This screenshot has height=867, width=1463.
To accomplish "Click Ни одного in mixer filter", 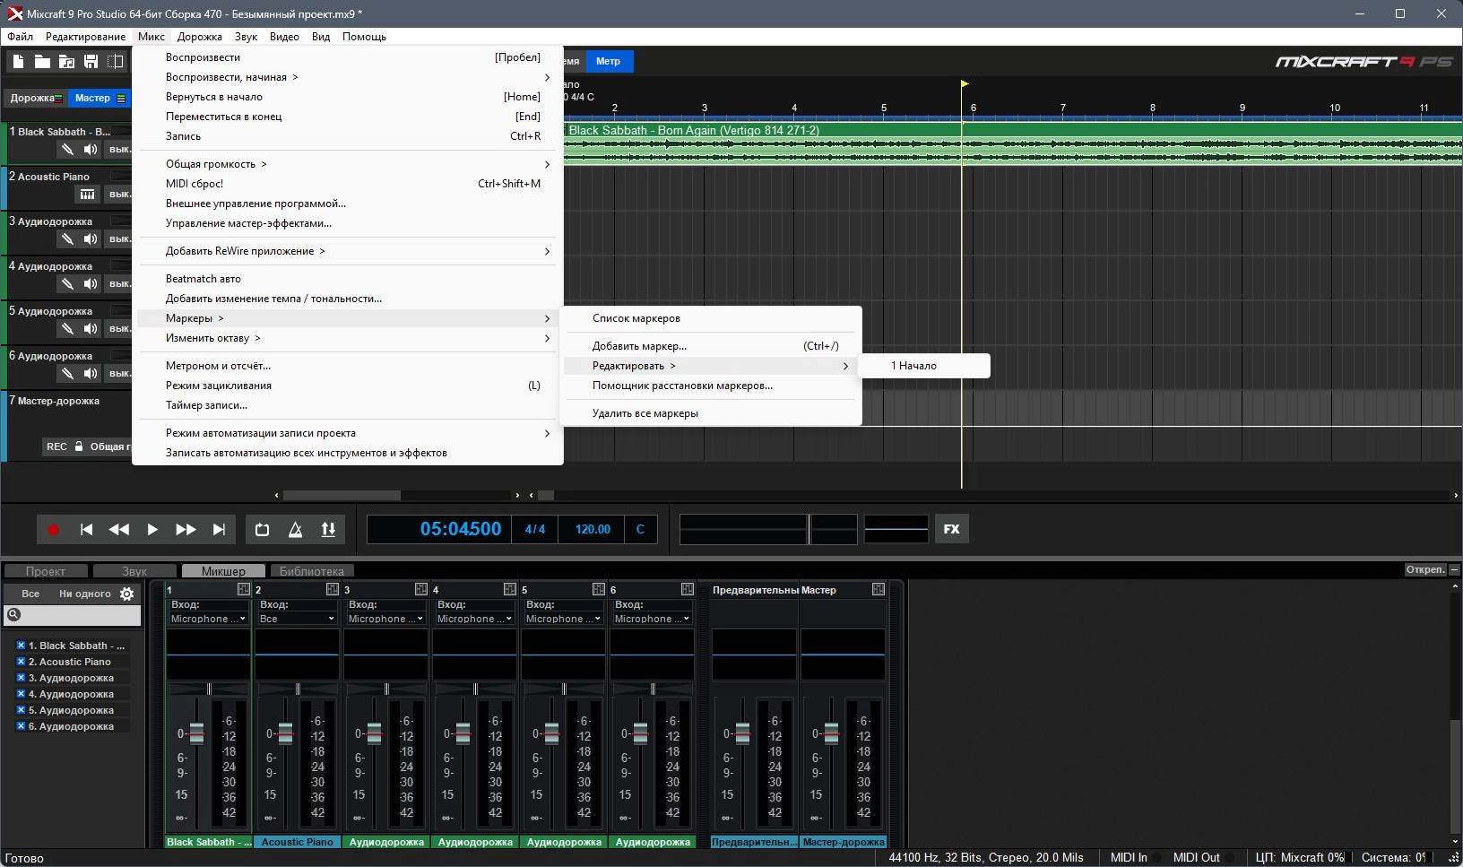I will [85, 594].
